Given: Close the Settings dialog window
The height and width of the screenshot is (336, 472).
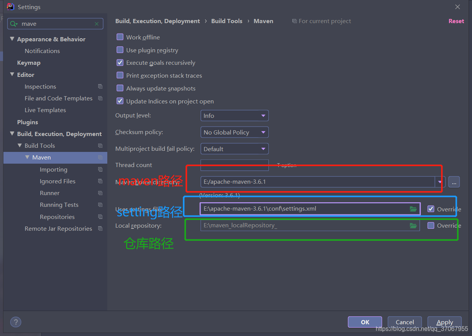Looking at the screenshot, I should click(x=458, y=7).
